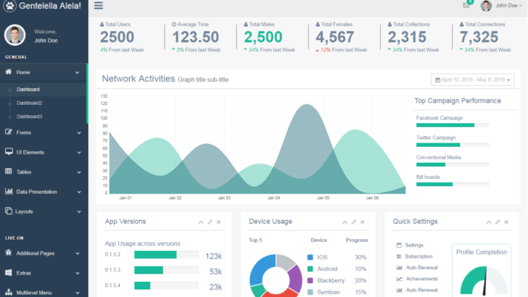528x297 pixels.
Task: Expand the Extras menu chevron
Action: (x=77, y=273)
